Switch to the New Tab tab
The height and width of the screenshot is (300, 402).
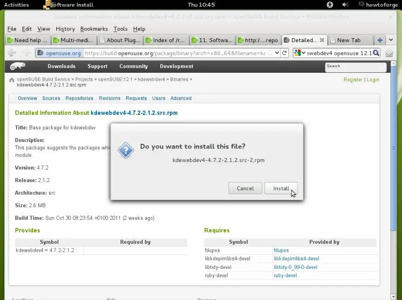350,40
